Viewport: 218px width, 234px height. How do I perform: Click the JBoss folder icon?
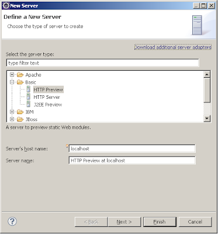click(20, 119)
